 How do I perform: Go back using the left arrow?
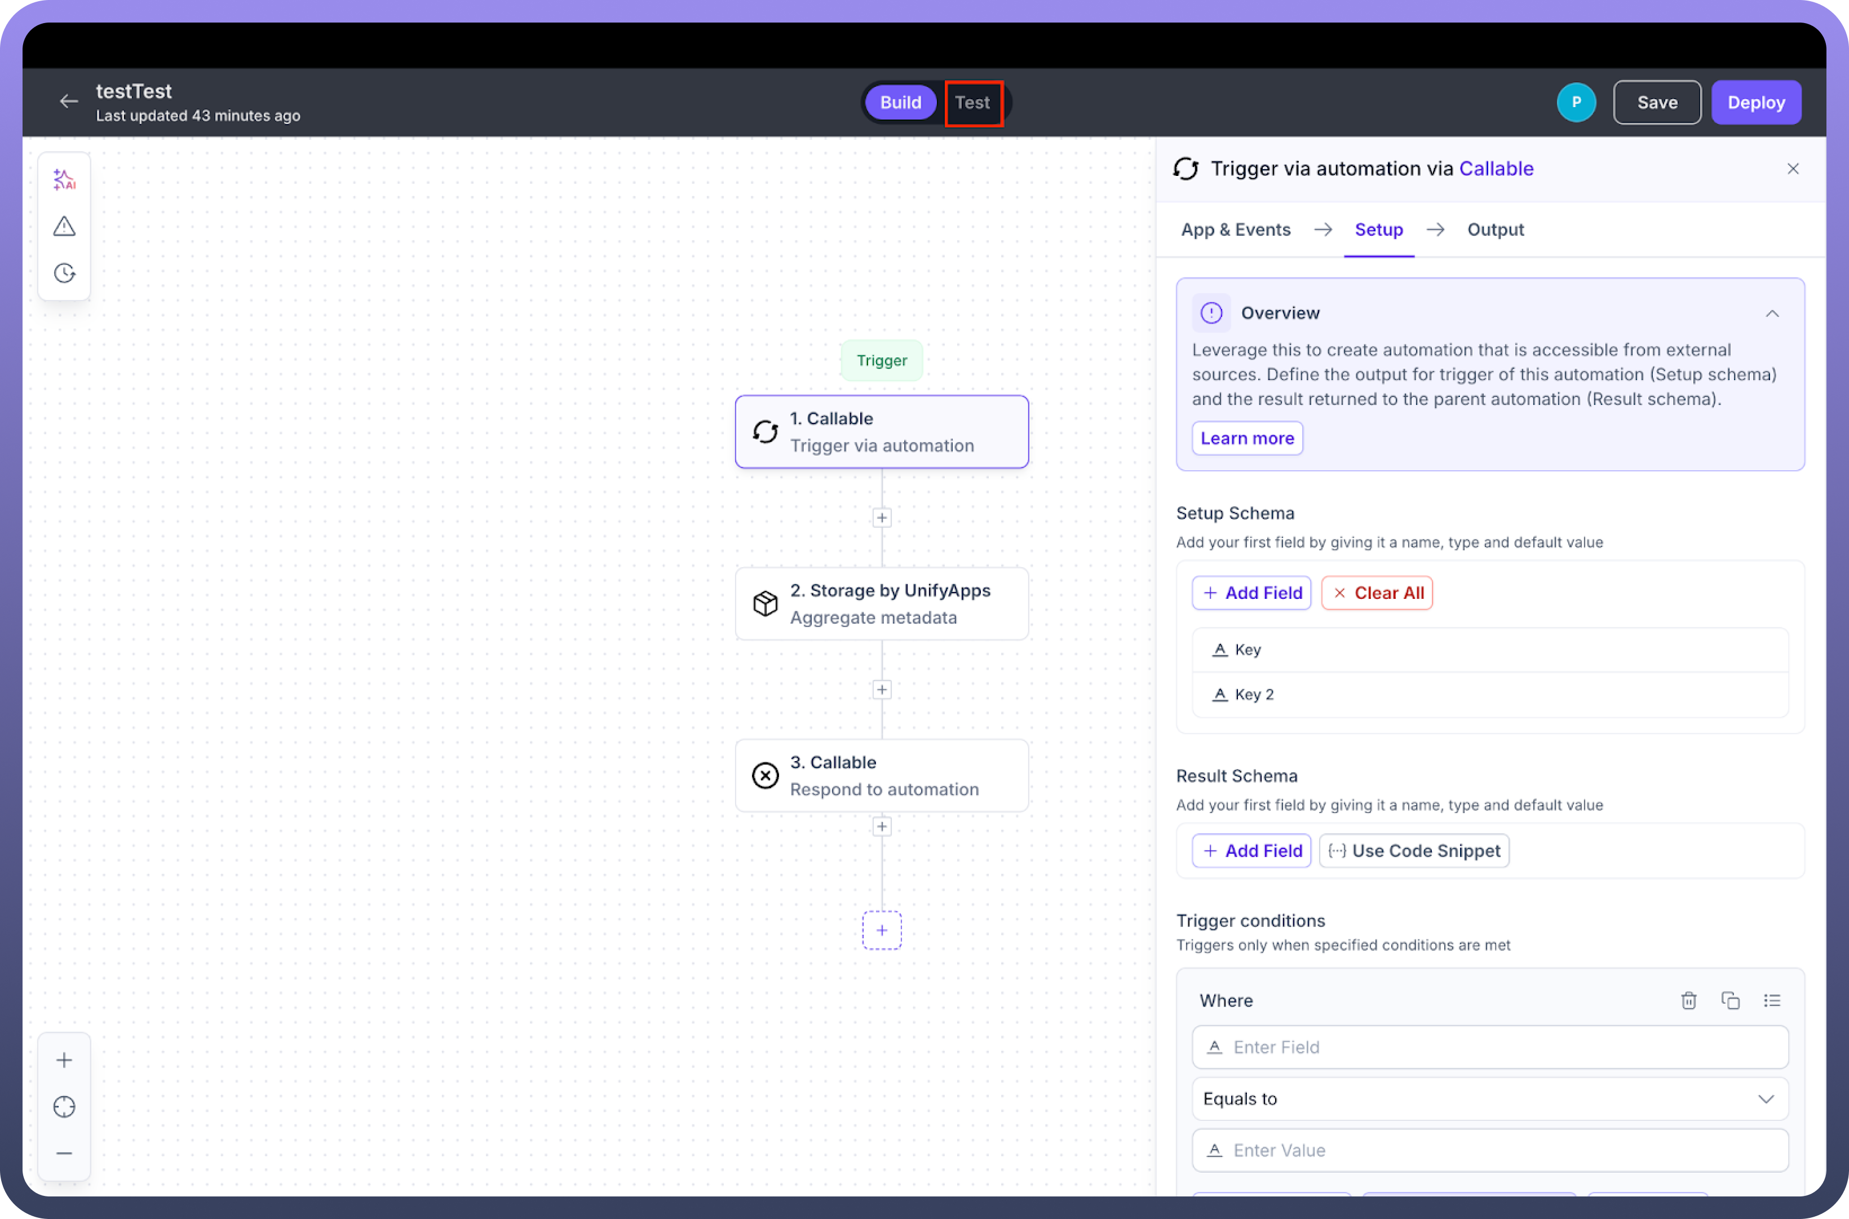coord(69,102)
